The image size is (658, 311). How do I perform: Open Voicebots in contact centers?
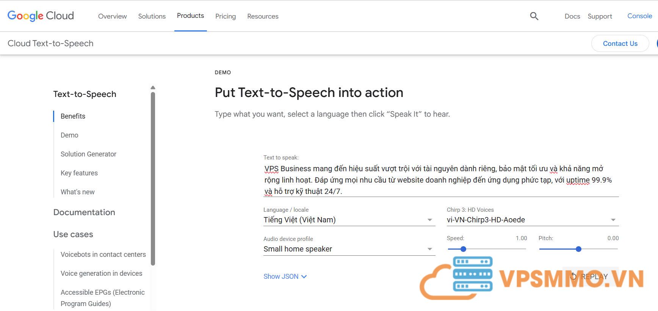point(103,255)
